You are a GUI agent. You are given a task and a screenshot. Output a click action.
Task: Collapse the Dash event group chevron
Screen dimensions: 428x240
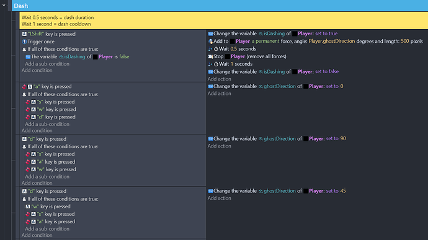[4, 5]
